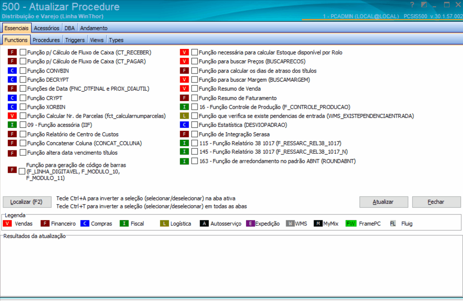Click the blue C icon beside Função XORBIN

12,107
